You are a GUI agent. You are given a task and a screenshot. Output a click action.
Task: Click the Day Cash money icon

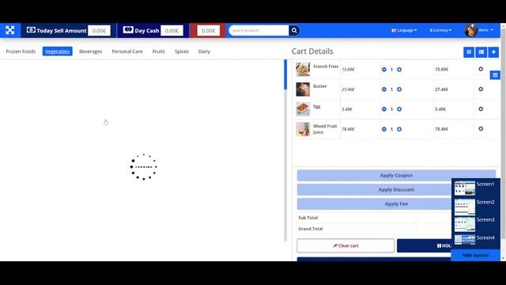click(x=128, y=30)
